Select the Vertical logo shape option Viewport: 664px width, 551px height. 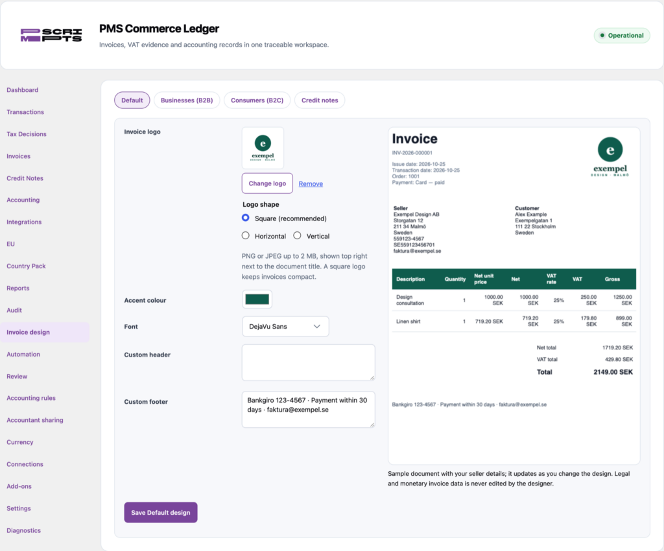pos(297,236)
